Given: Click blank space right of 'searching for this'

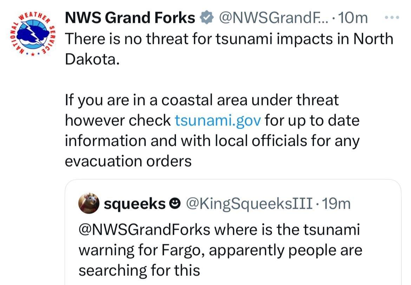Looking at the screenshot, I should [299, 270].
